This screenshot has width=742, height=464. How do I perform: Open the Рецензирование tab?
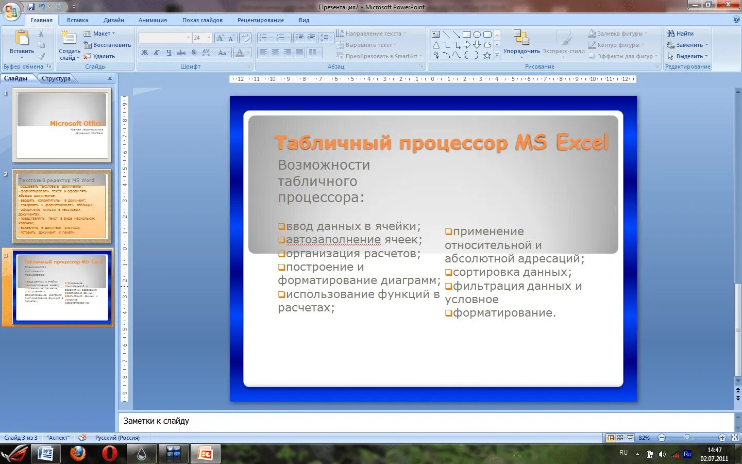click(261, 20)
